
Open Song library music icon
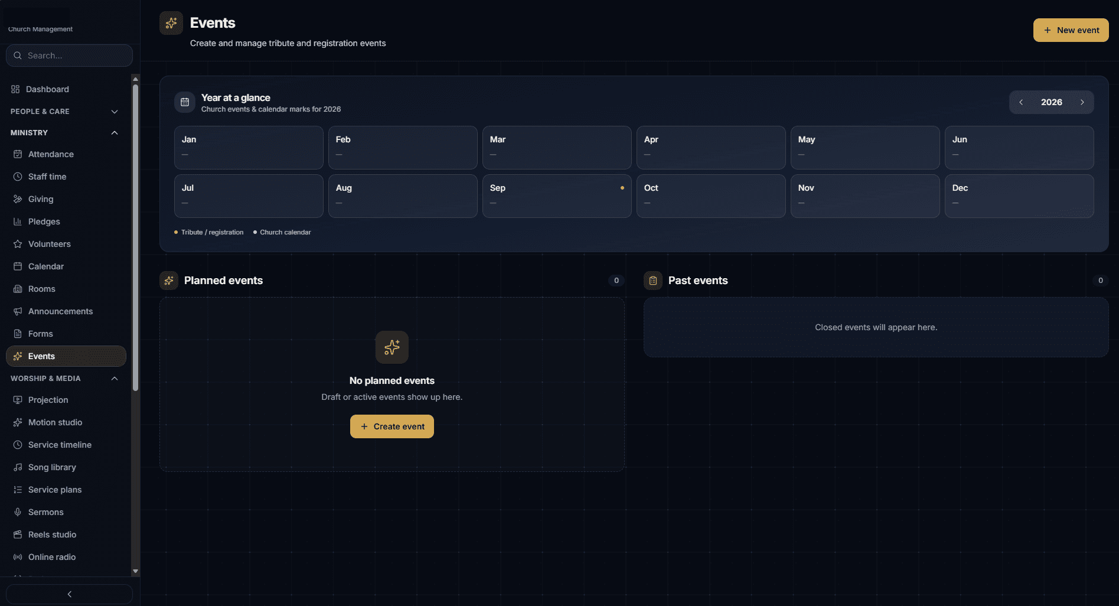[x=18, y=467]
